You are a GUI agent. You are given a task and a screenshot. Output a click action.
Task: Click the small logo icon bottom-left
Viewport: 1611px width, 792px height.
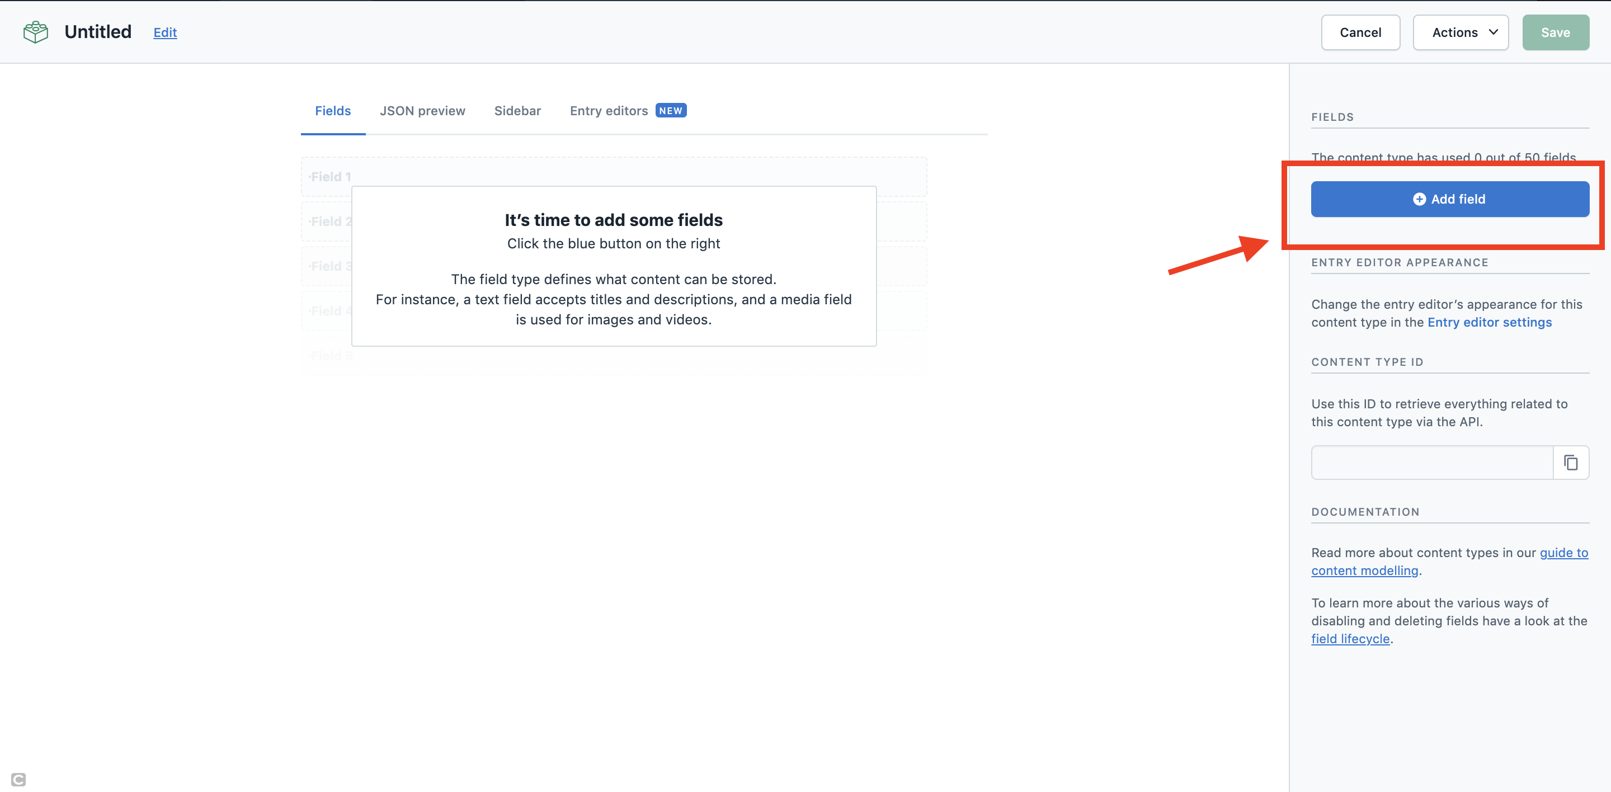click(x=18, y=779)
